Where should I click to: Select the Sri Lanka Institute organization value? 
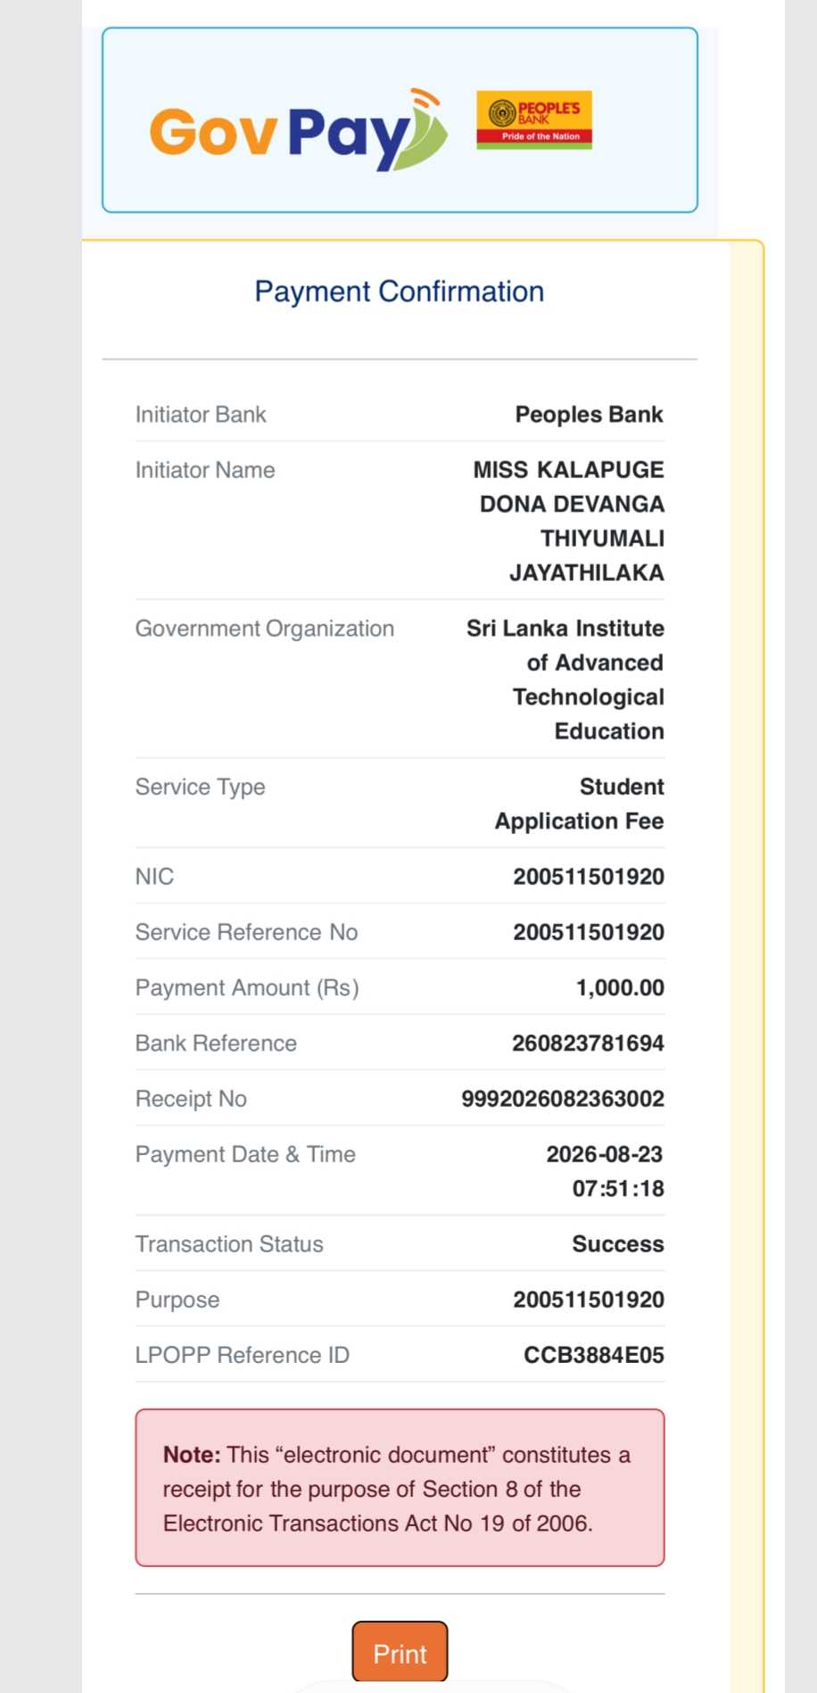(x=565, y=680)
